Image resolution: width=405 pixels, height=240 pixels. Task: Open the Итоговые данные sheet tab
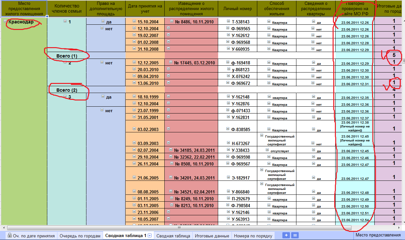[212, 236]
